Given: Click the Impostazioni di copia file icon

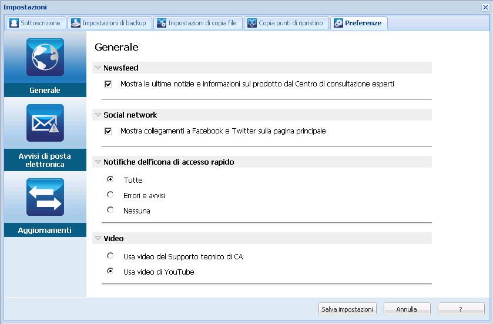Looking at the screenshot, I should 162,23.
